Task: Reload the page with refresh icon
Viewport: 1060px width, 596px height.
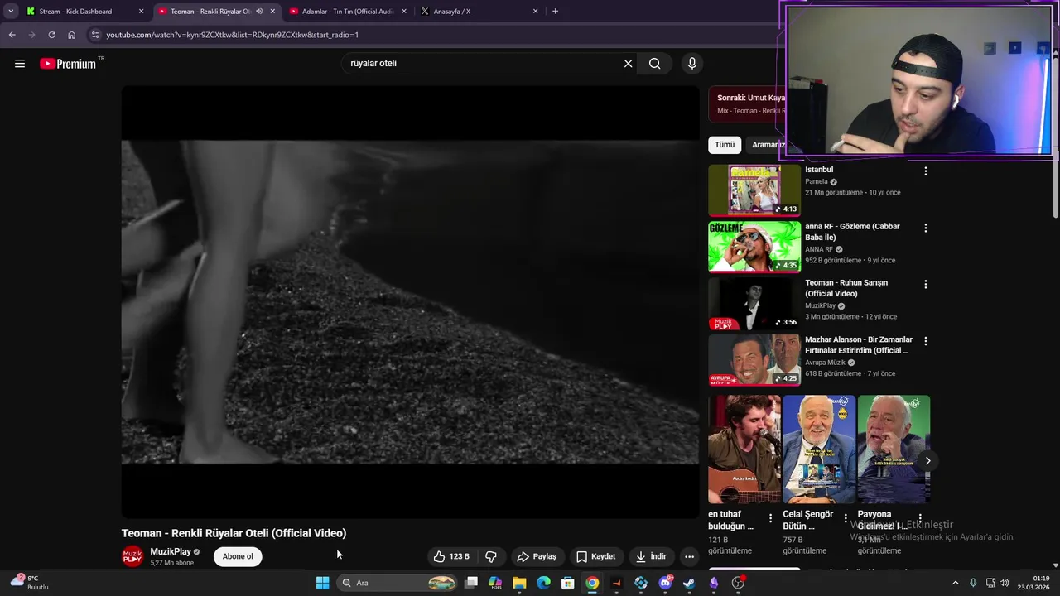Action: pyautogui.click(x=51, y=35)
